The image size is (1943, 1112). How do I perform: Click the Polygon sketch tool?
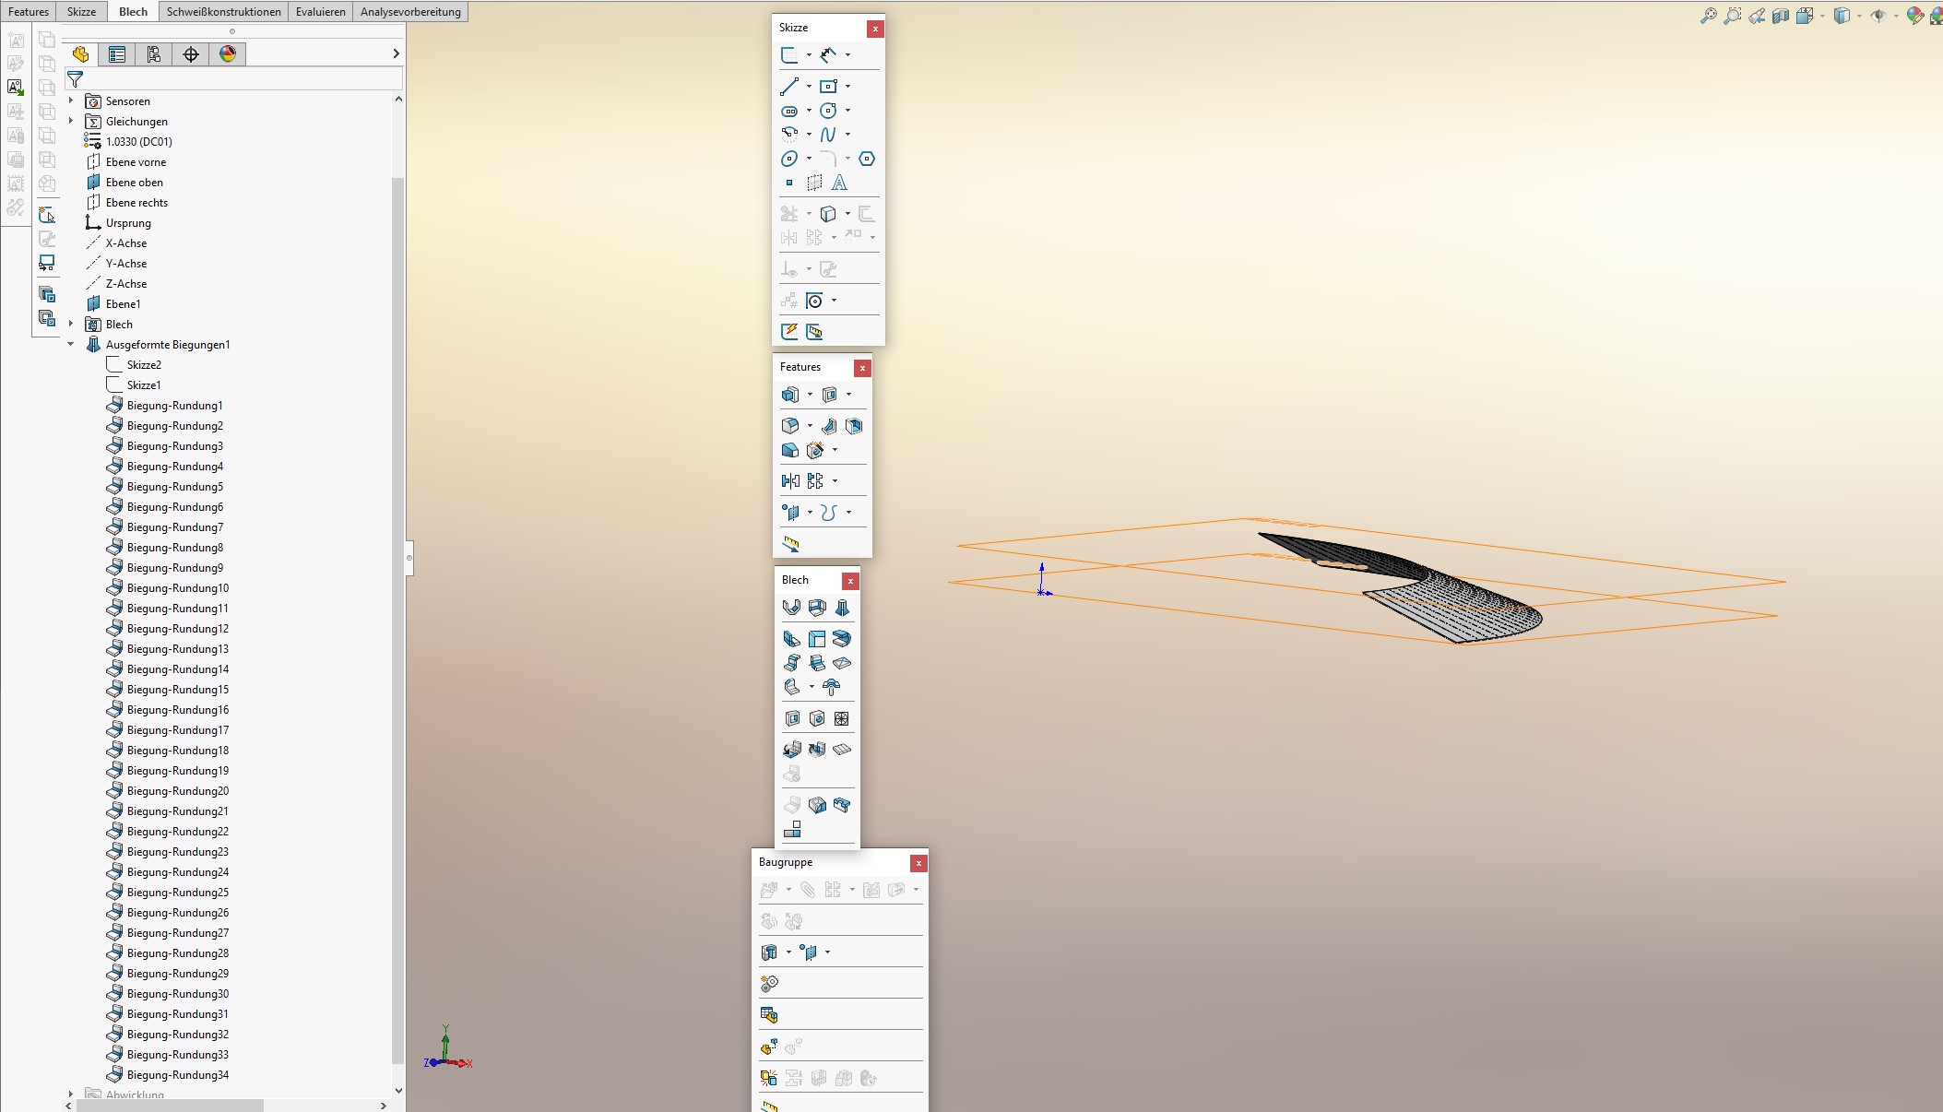coord(867,159)
